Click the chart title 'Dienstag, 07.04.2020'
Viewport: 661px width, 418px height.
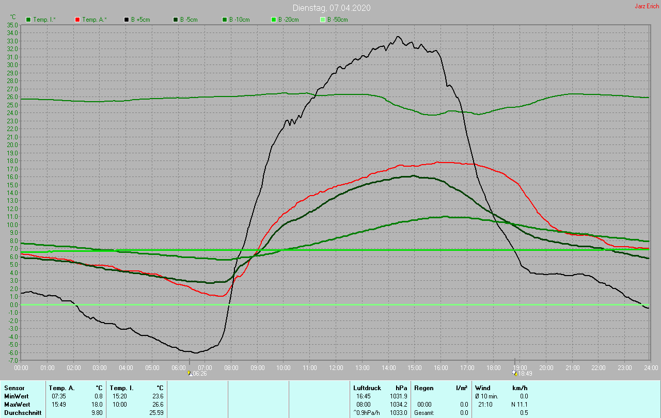coord(332,8)
